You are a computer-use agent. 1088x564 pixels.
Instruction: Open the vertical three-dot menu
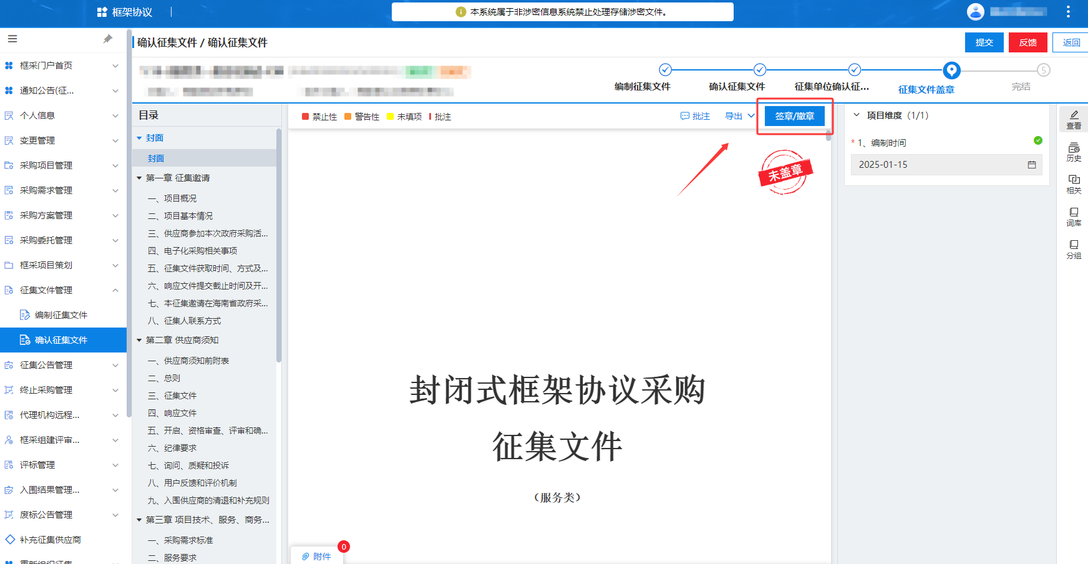coord(1069,11)
